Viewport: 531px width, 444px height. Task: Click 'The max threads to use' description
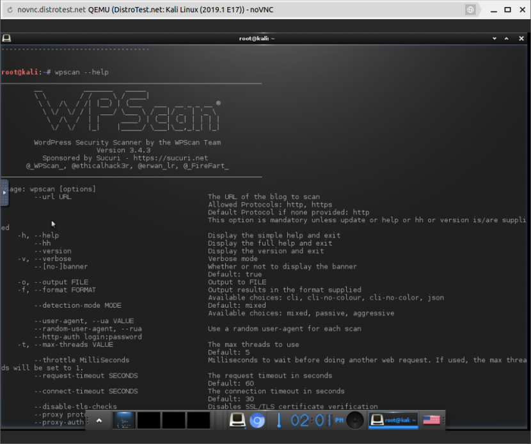(253, 344)
